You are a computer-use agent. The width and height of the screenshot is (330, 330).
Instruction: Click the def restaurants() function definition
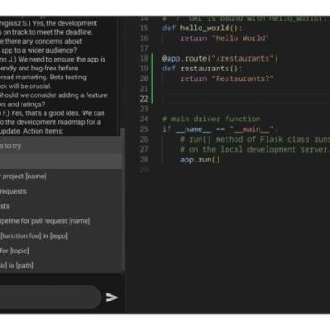click(202, 69)
